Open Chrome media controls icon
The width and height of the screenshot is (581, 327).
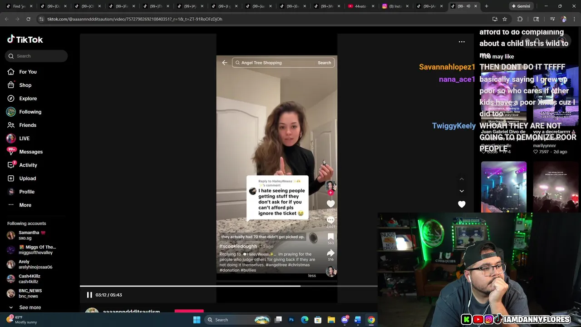(552, 19)
